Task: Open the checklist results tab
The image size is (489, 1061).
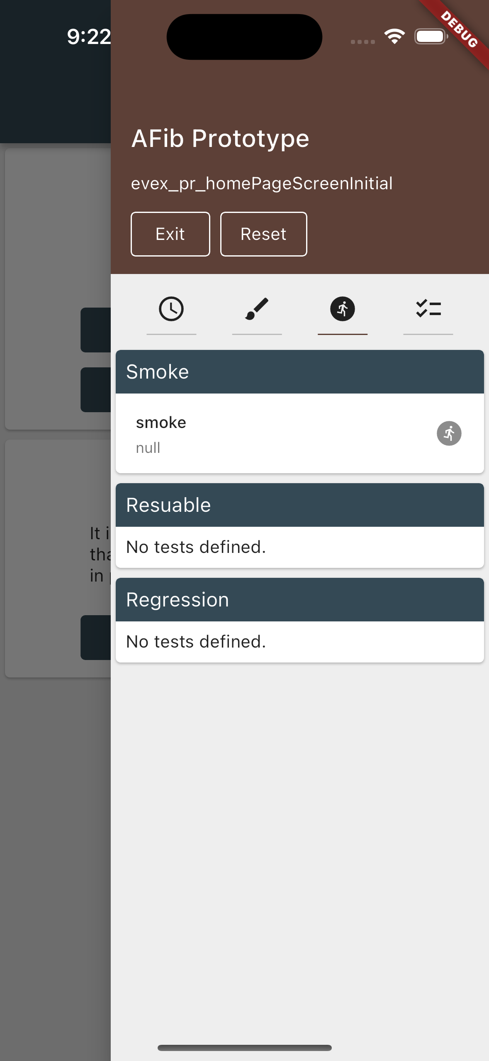Action: click(428, 309)
